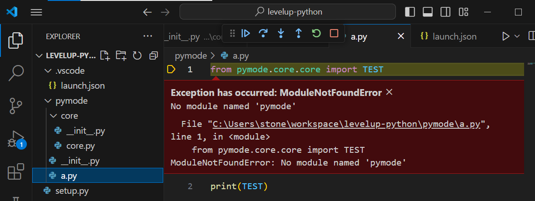
Task: Click pymode in the breadcrumb path
Action: (191, 55)
